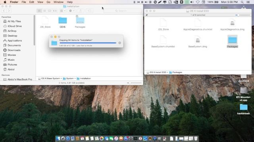Go forward in Installation Finder window
The height and width of the screenshot is (142, 254).
(x=9, y=11)
